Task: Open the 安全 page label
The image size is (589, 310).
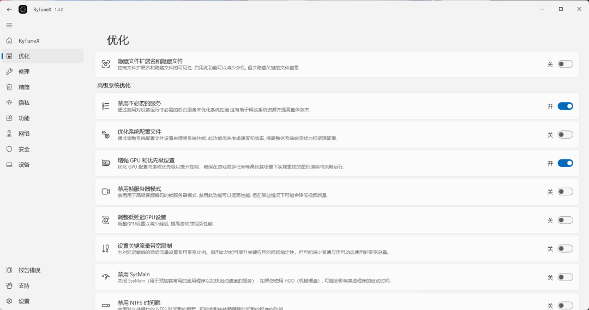Action: coord(24,149)
